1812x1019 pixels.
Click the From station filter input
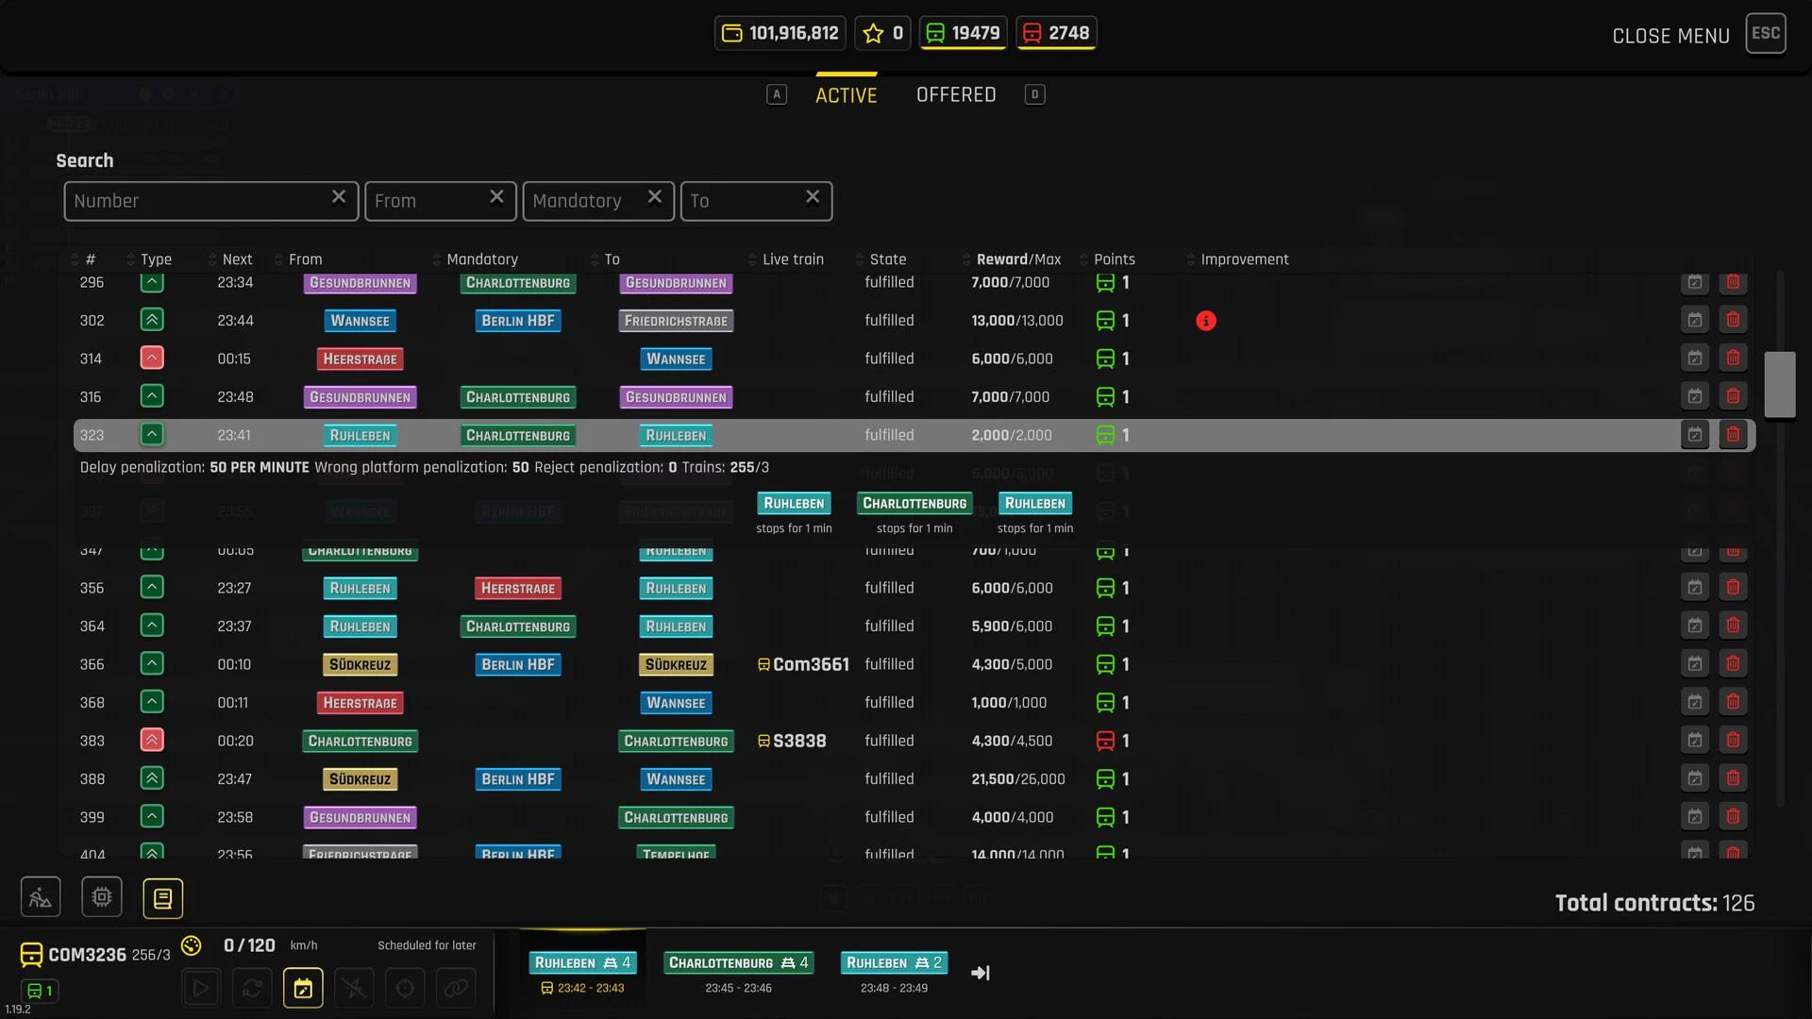[439, 200]
